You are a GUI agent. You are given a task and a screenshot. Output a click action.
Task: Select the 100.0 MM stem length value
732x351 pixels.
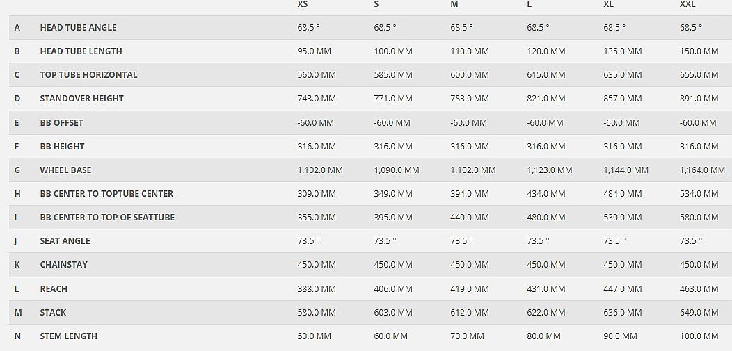[699, 336]
